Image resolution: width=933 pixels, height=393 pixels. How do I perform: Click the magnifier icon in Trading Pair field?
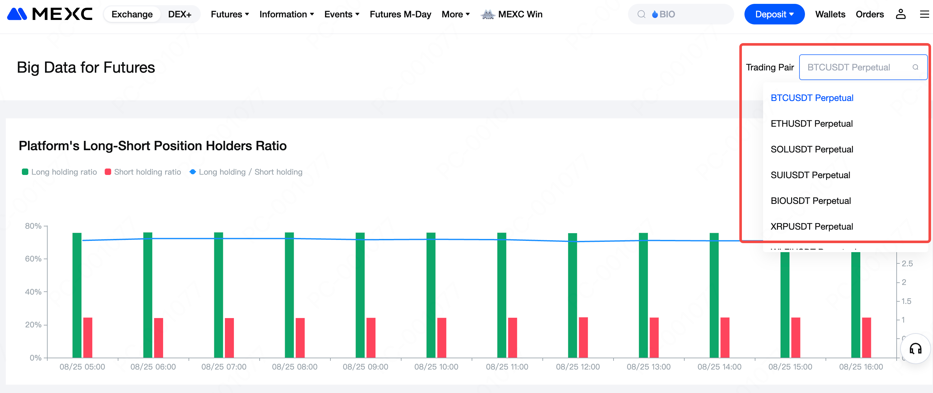point(915,67)
